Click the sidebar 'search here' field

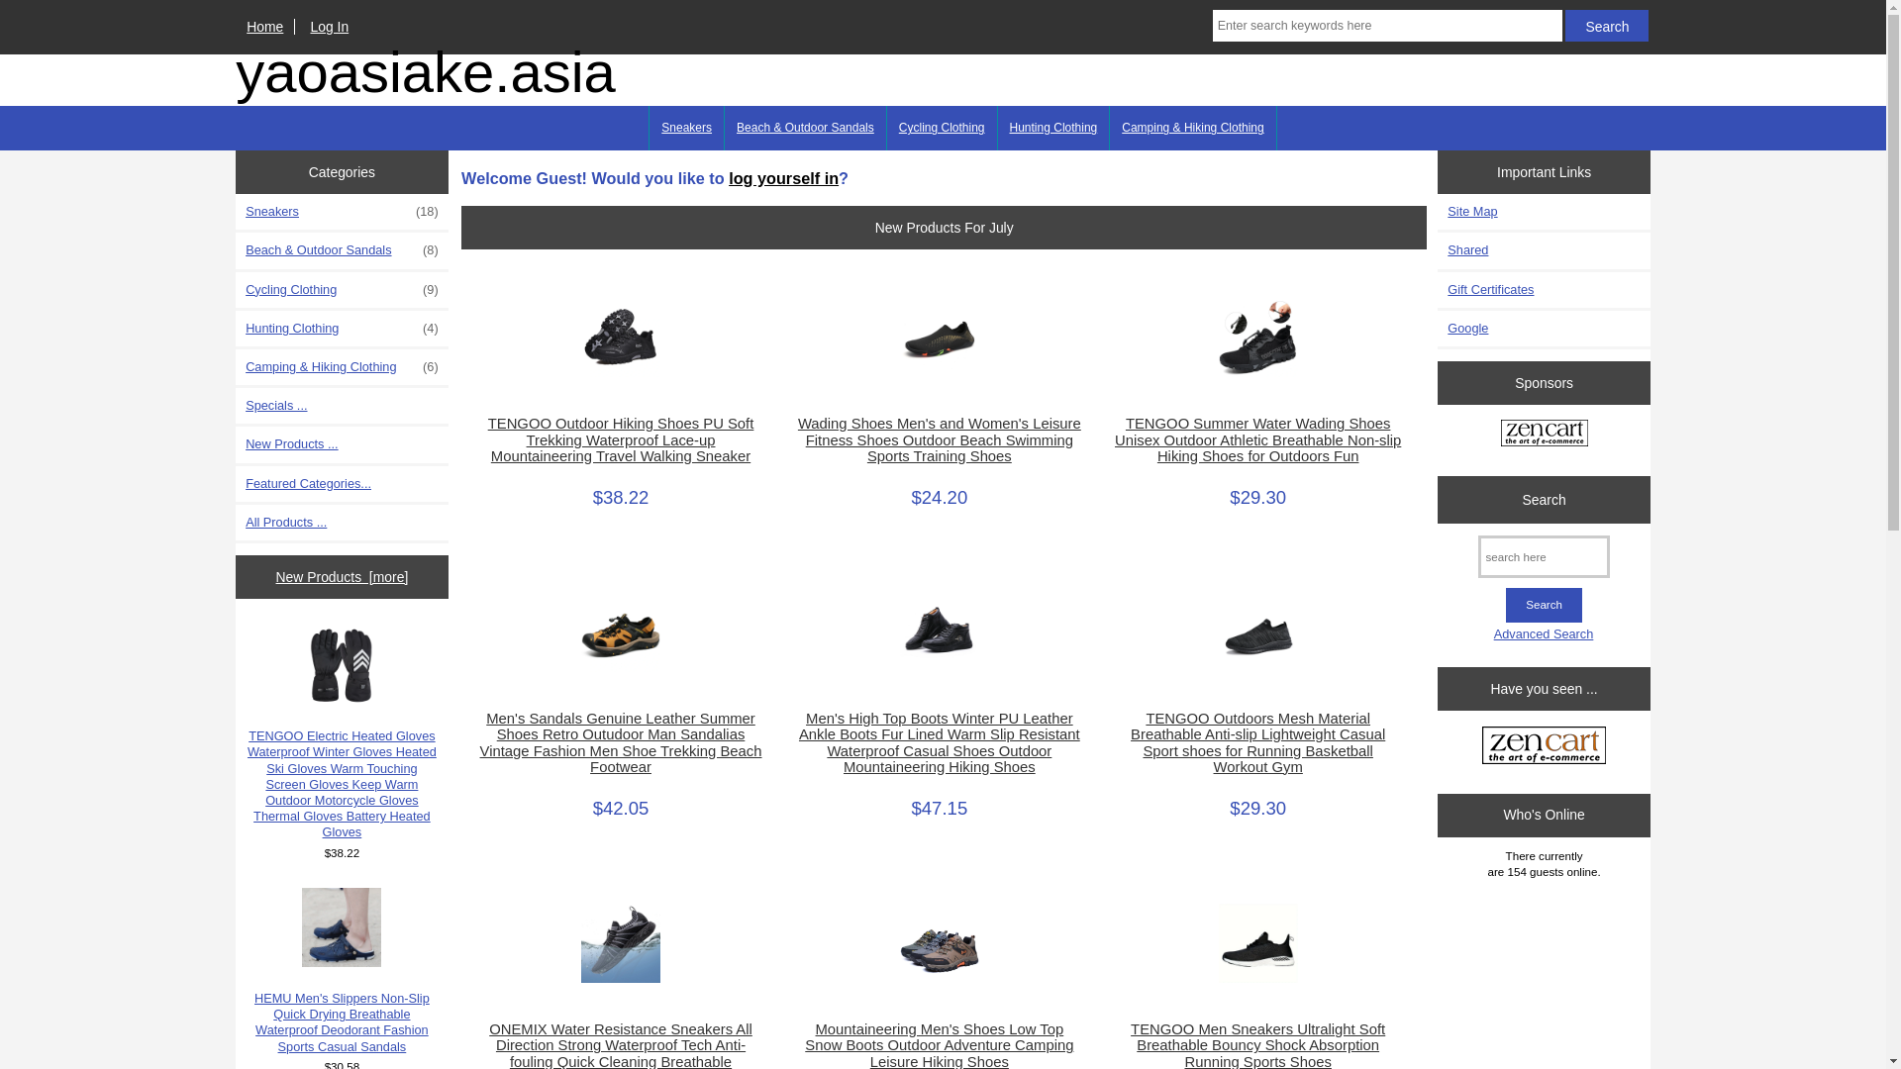point(1544,557)
